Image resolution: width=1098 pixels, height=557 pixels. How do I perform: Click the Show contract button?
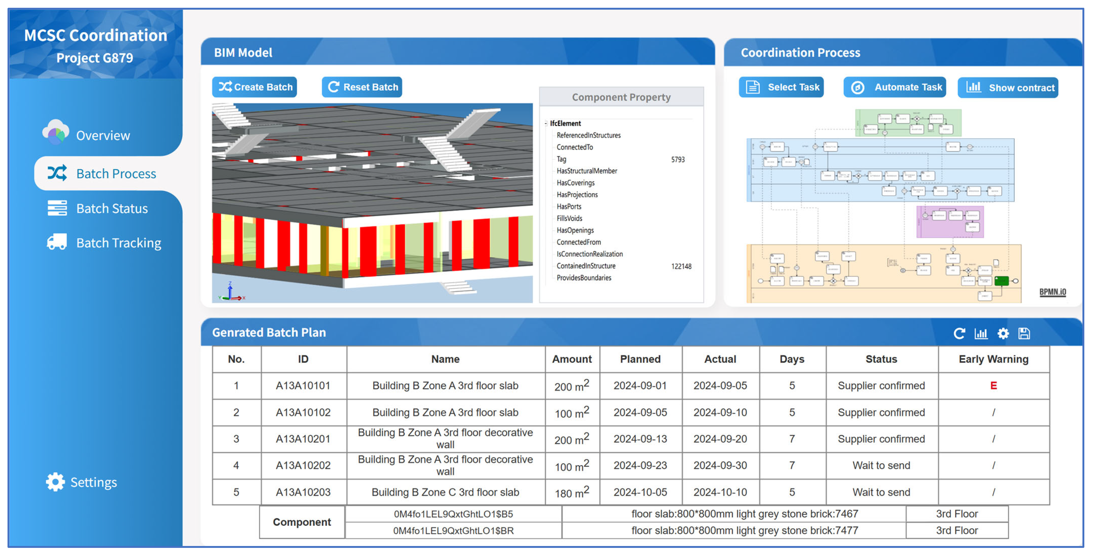1008,88
